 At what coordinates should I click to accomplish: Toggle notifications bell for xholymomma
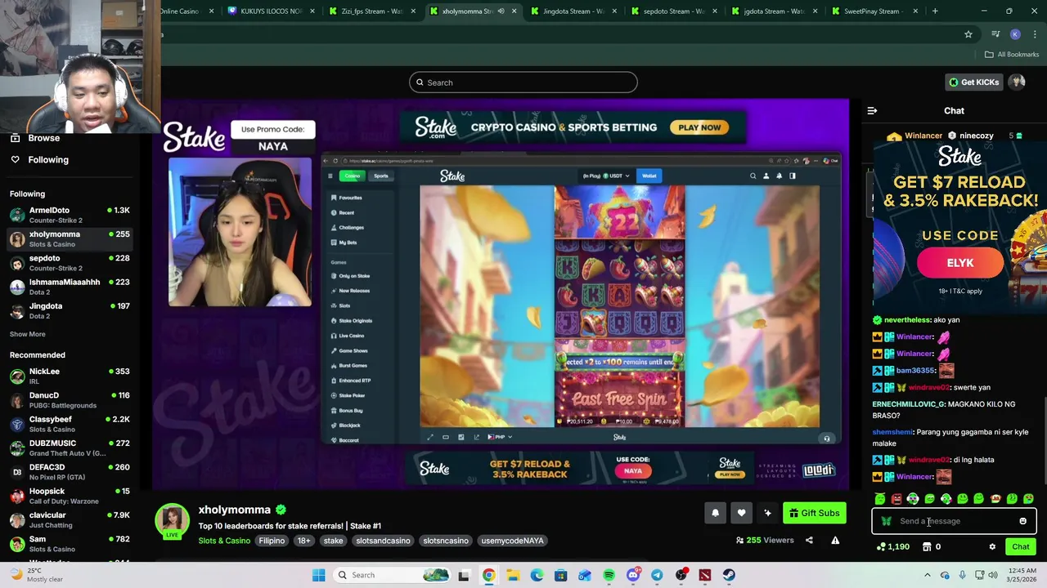pos(715,513)
